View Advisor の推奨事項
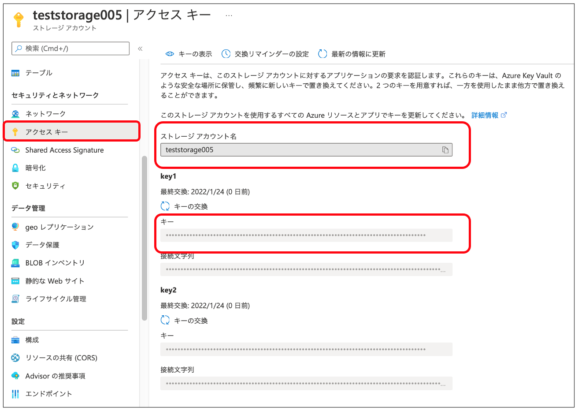This screenshot has height=411, width=578. tap(55, 376)
